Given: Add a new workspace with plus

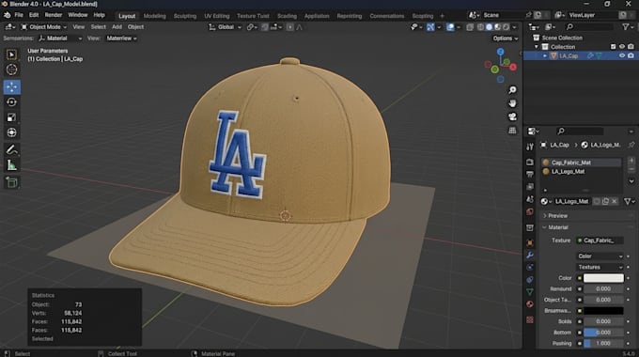Looking at the screenshot, I should coord(443,16).
